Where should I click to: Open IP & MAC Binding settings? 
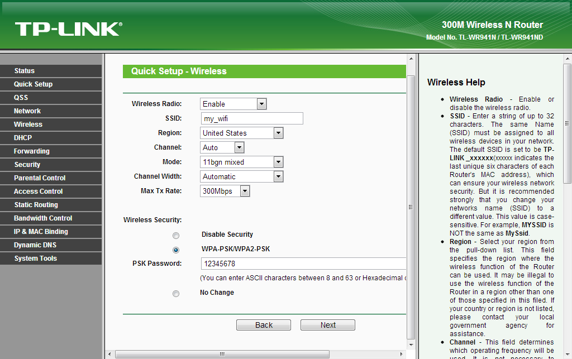(51, 232)
